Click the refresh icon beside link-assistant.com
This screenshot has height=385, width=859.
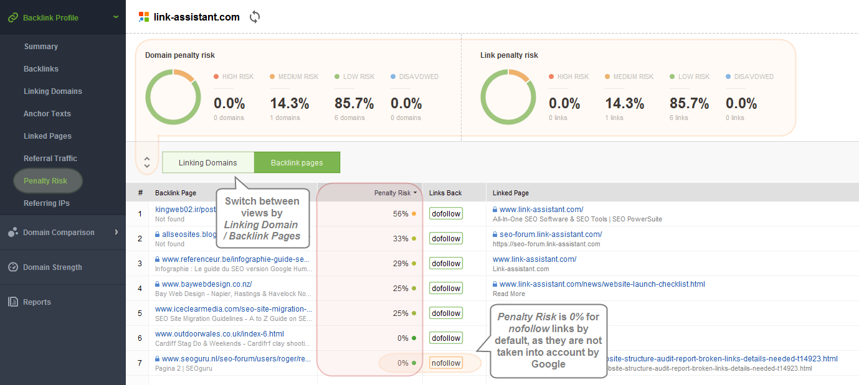pyautogui.click(x=254, y=17)
